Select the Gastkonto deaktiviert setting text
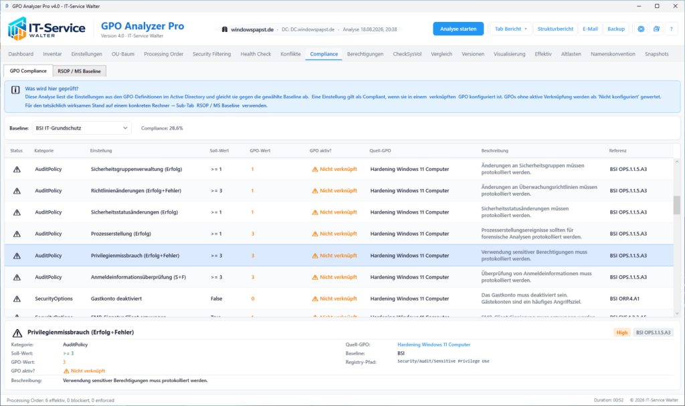This screenshot has height=406, width=685. tap(116, 298)
